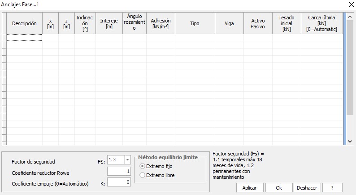This screenshot has width=356, height=195.
Task: Click the Carga última column header
Action: point(321,23)
